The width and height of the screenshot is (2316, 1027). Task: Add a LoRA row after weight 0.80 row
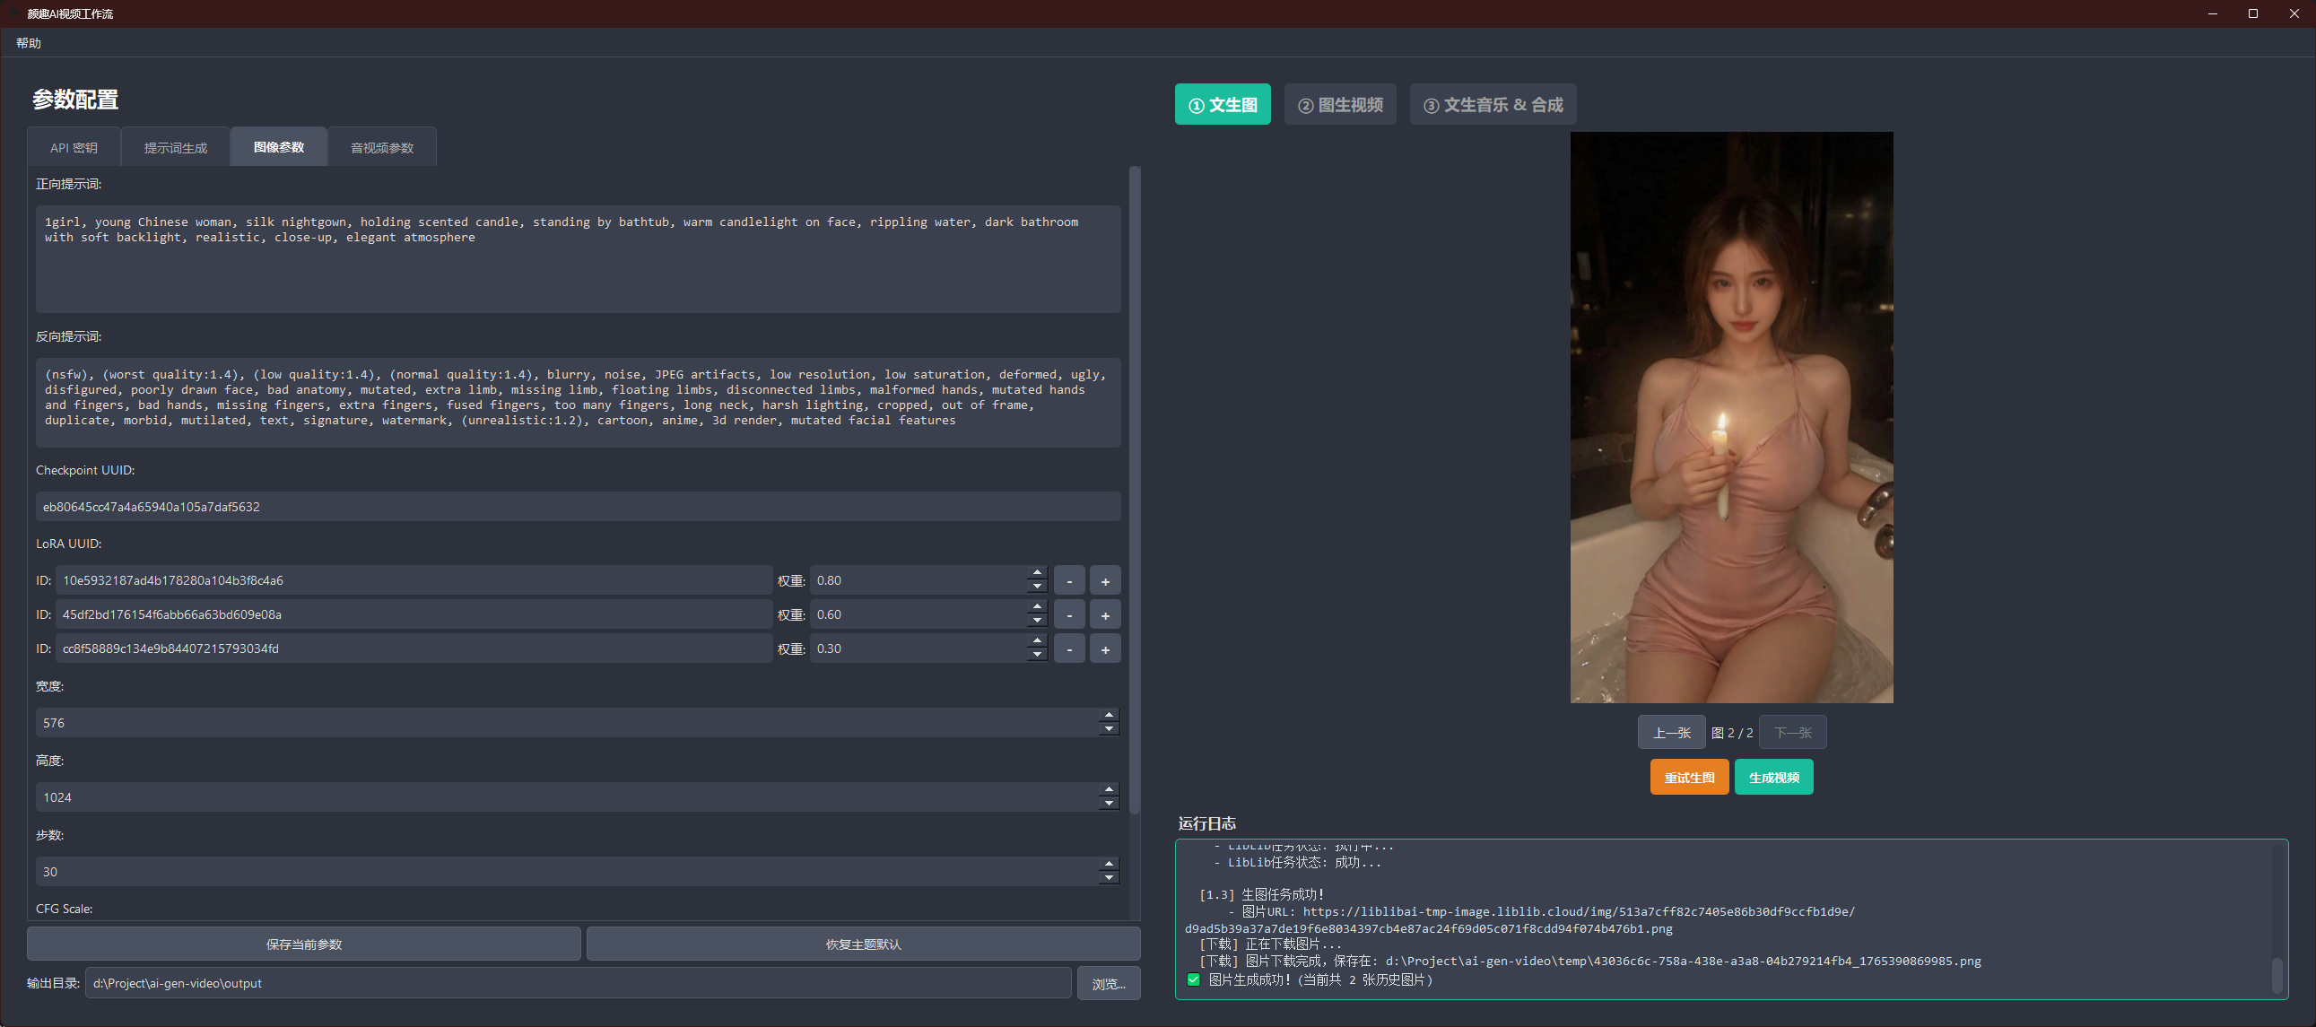(x=1105, y=581)
